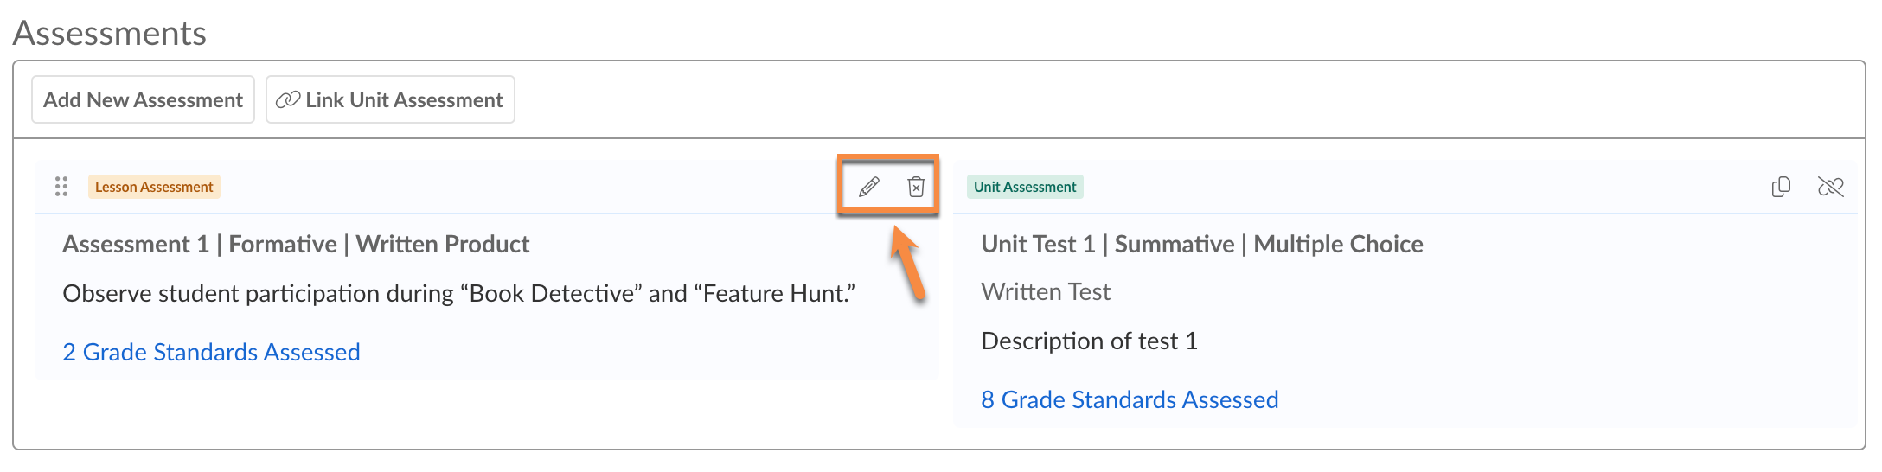This screenshot has height=472, width=1882.
Task: Select the orange Lesson Assessment badge
Action: coord(154,187)
